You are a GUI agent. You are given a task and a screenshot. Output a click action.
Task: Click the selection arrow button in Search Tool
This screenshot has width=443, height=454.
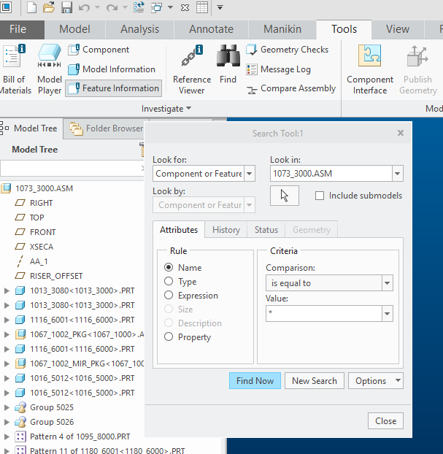[x=285, y=196]
